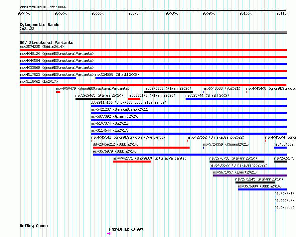Screen dimensions: 296x237
Task: Open the MIR548M|NR_031667 gene label
Action: [x=126, y=230]
